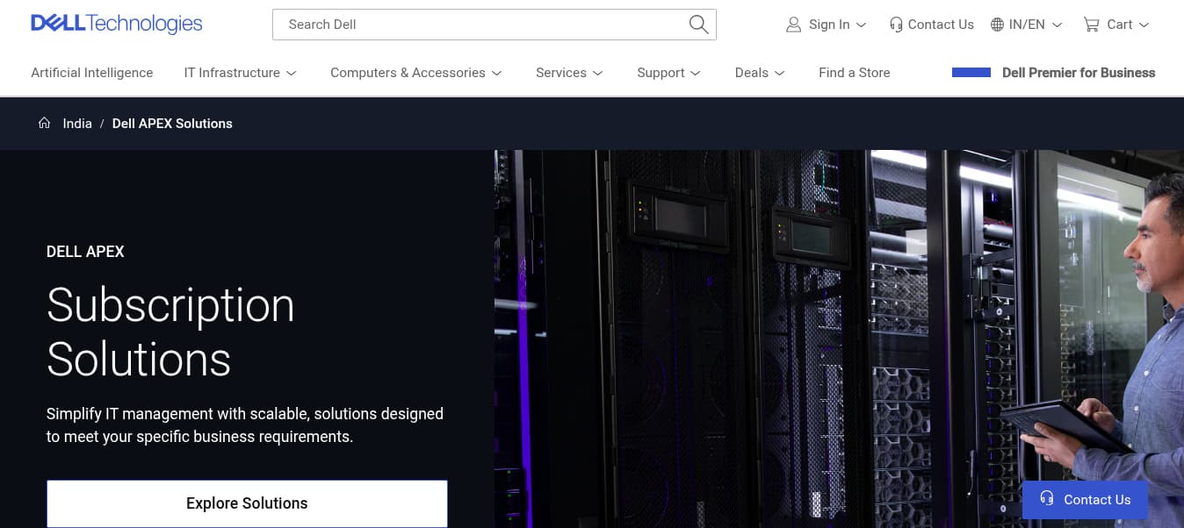Open Find a Store link
The height and width of the screenshot is (528, 1184).
click(x=855, y=73)
